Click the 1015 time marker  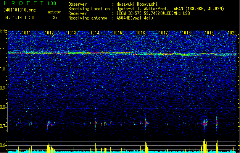[118, 33]
